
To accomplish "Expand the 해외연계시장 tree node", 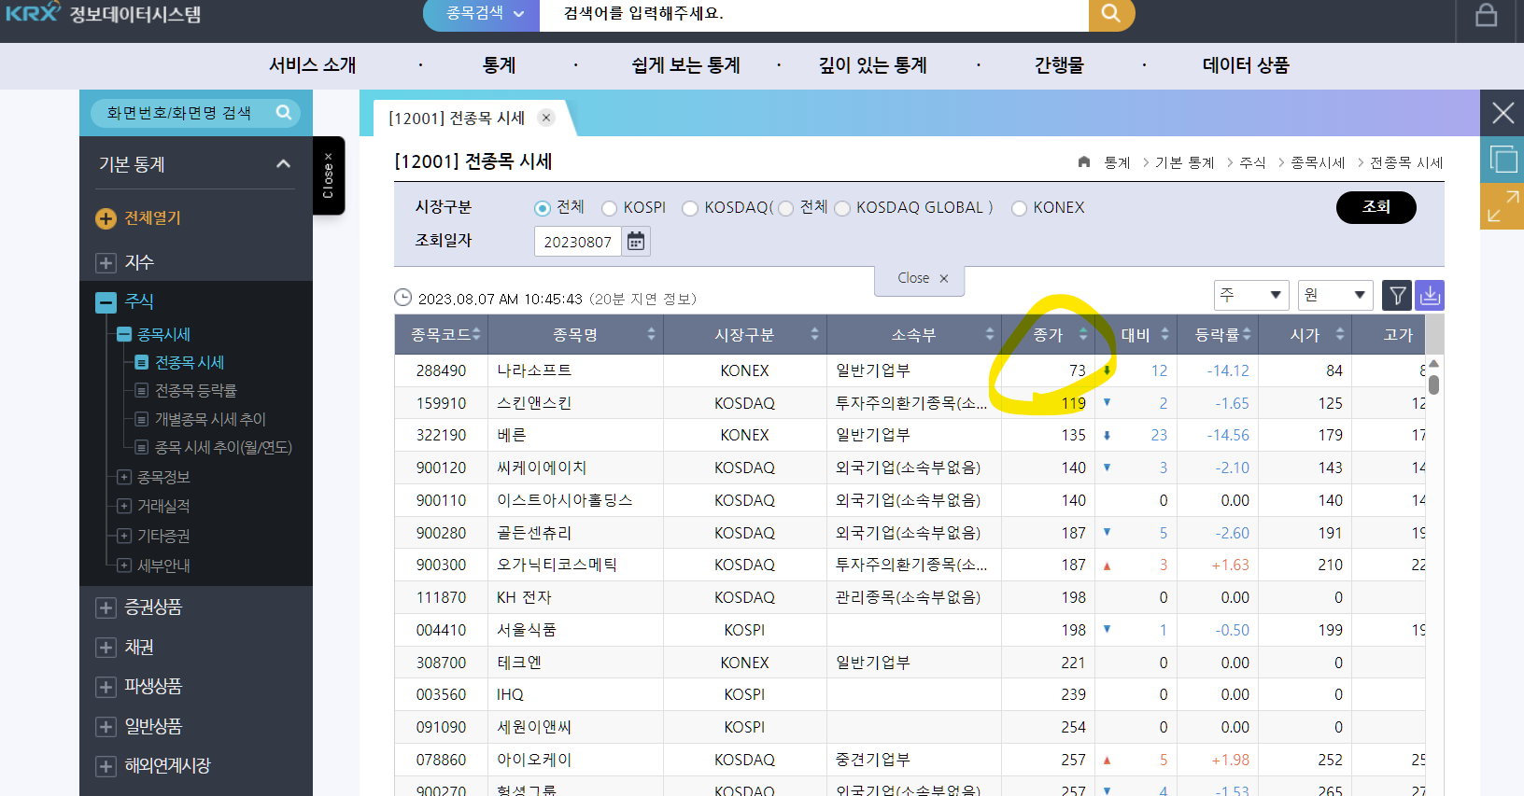I will point(106,766).
